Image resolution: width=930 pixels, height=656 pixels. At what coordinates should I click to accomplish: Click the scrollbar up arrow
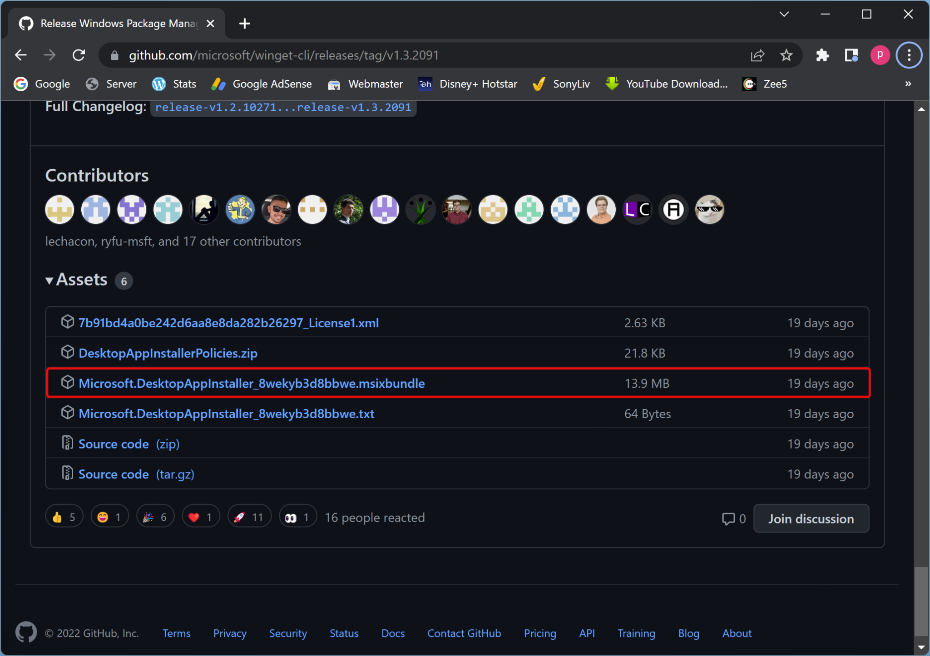click(x=921, y=109)
